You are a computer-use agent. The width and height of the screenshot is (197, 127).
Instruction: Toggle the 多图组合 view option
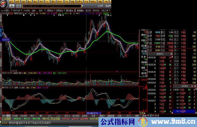59,11
